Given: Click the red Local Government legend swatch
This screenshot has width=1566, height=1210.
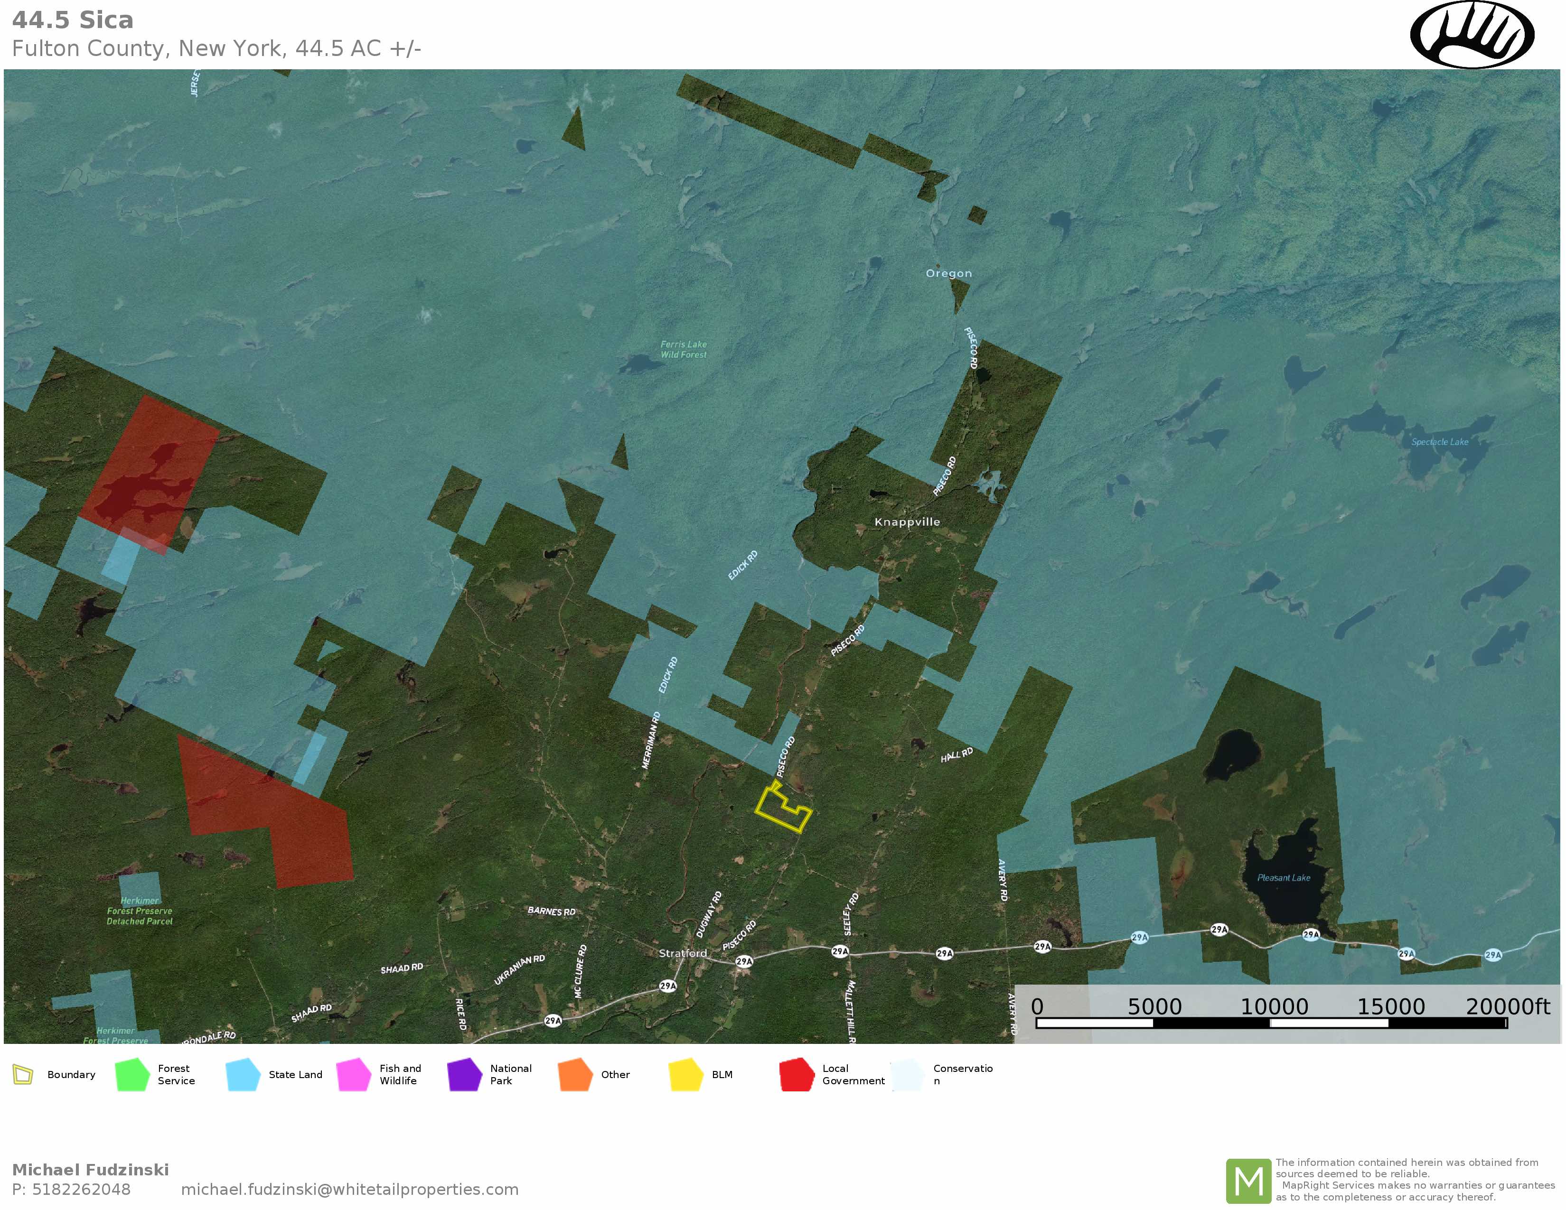Looking at the screenshot, I should (797, 1074).
